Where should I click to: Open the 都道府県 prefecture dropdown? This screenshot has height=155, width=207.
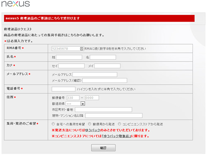(75, 104)
